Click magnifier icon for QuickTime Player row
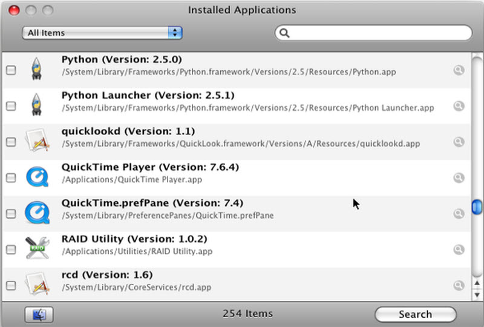Image resolution: width=484 pixels, height=327 pixels. point(459,177)
